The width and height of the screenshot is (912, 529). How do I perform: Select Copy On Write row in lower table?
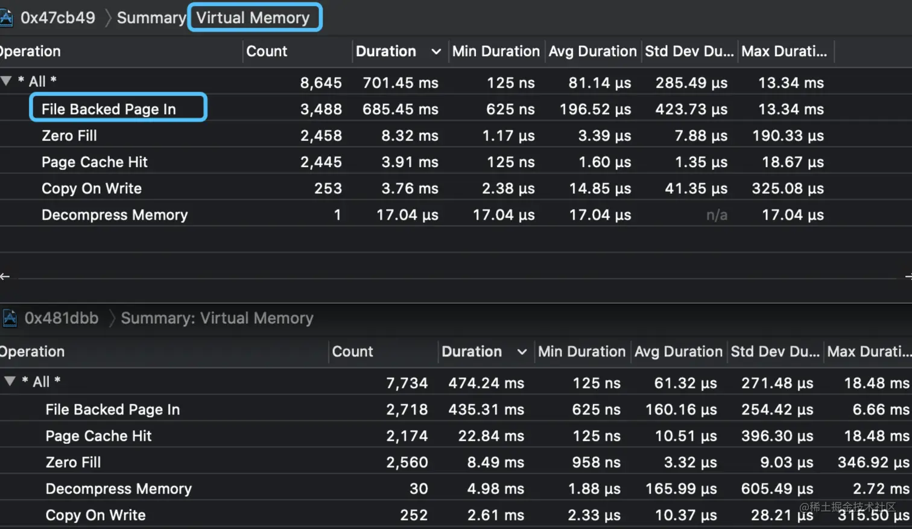(x=456, y=515)
